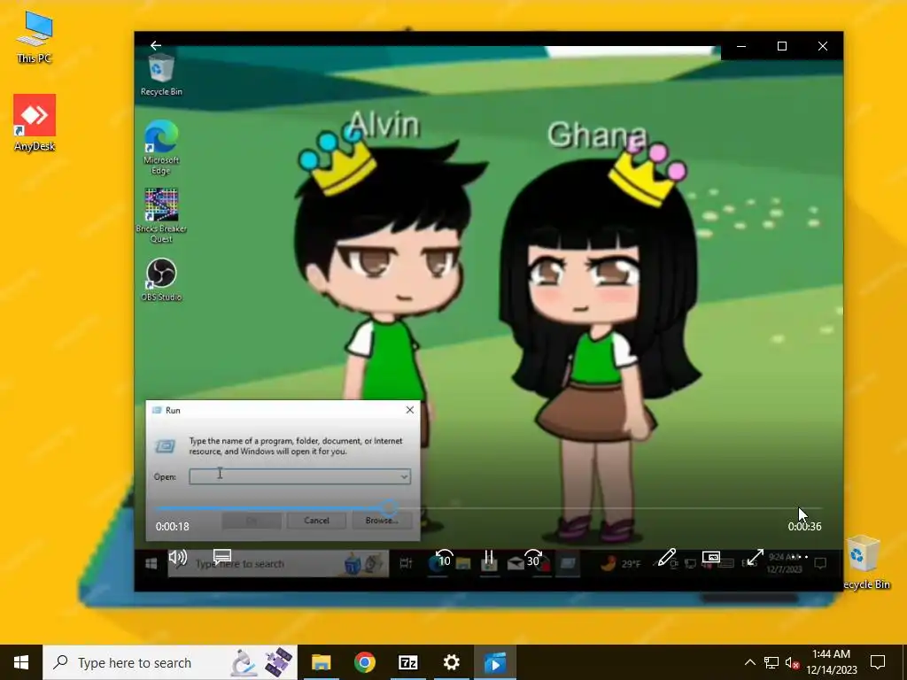The height and width of the screenshot is (680, 907).
Task: Switch to mini view mode
Action: coord(711,558)
